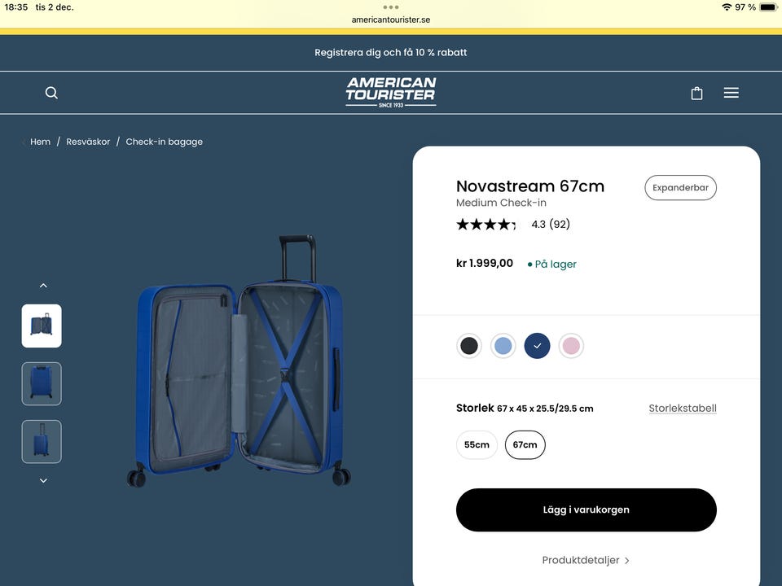The height and width of the screenshot is (586, 782).
Task: Choose the pink color swatch
Action: (x=571, y=346)
